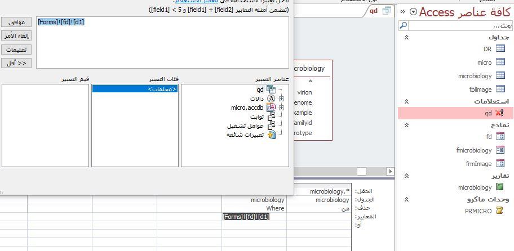Click the constants (ثوابت) icon
The height and width of the screenshot is (251, 514).
click(x=271, y=116)
